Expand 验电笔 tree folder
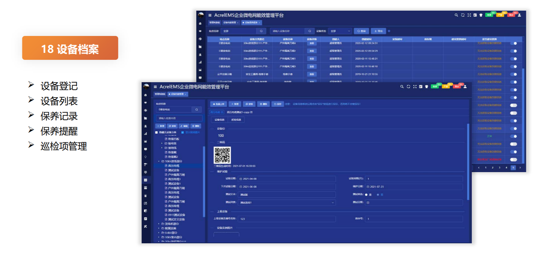Screen dimensions: 541x262 [x=162, y=143]
